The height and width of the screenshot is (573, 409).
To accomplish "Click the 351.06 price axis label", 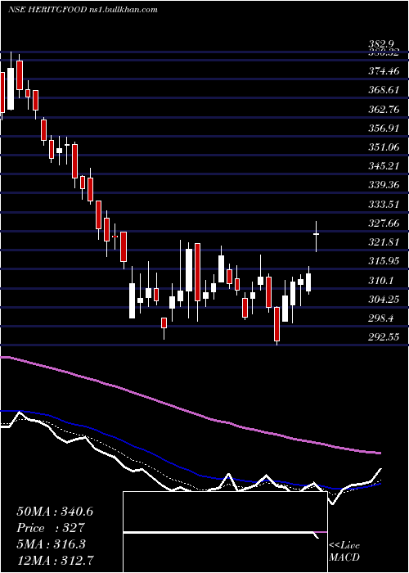I will [x=384, y=147].
